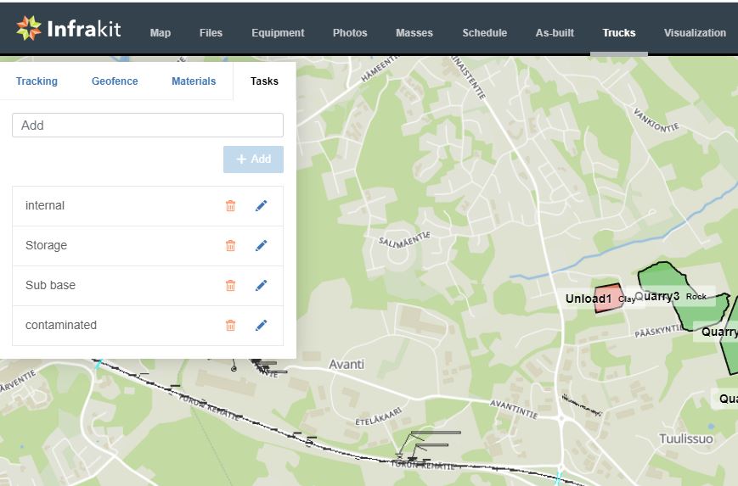Click the blue + Add button
This screenshot has height=486, width=738.
pos(253,159)
